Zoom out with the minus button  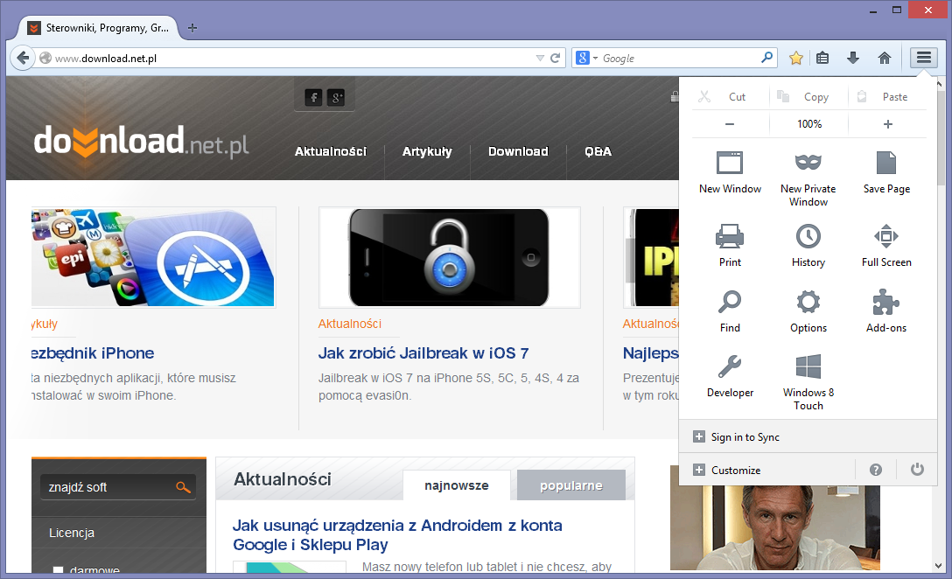tap(730, 124)
